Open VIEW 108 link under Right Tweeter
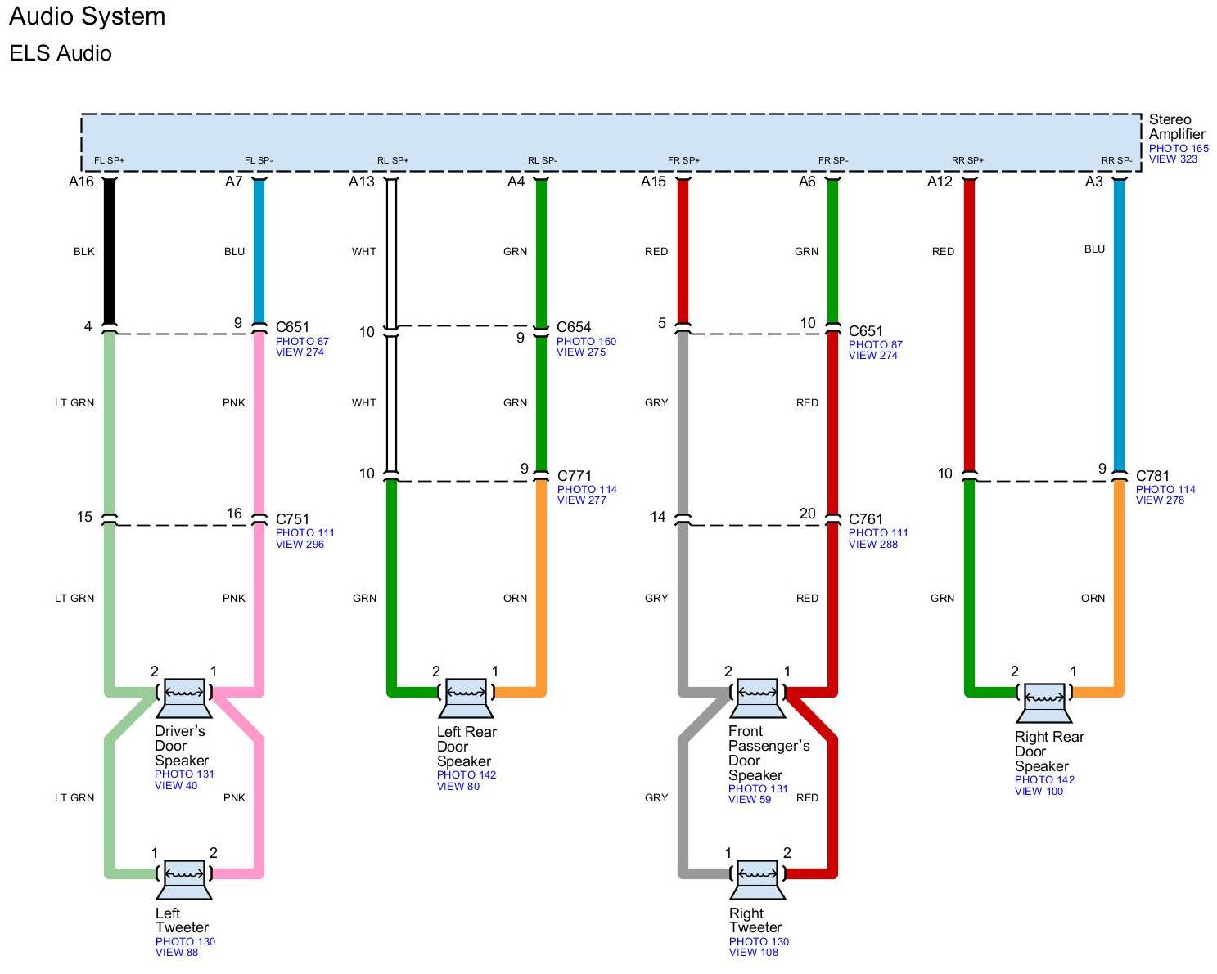Image resolution: width=1217 pixels, height=974 pixels. click(x=753, y=953)
